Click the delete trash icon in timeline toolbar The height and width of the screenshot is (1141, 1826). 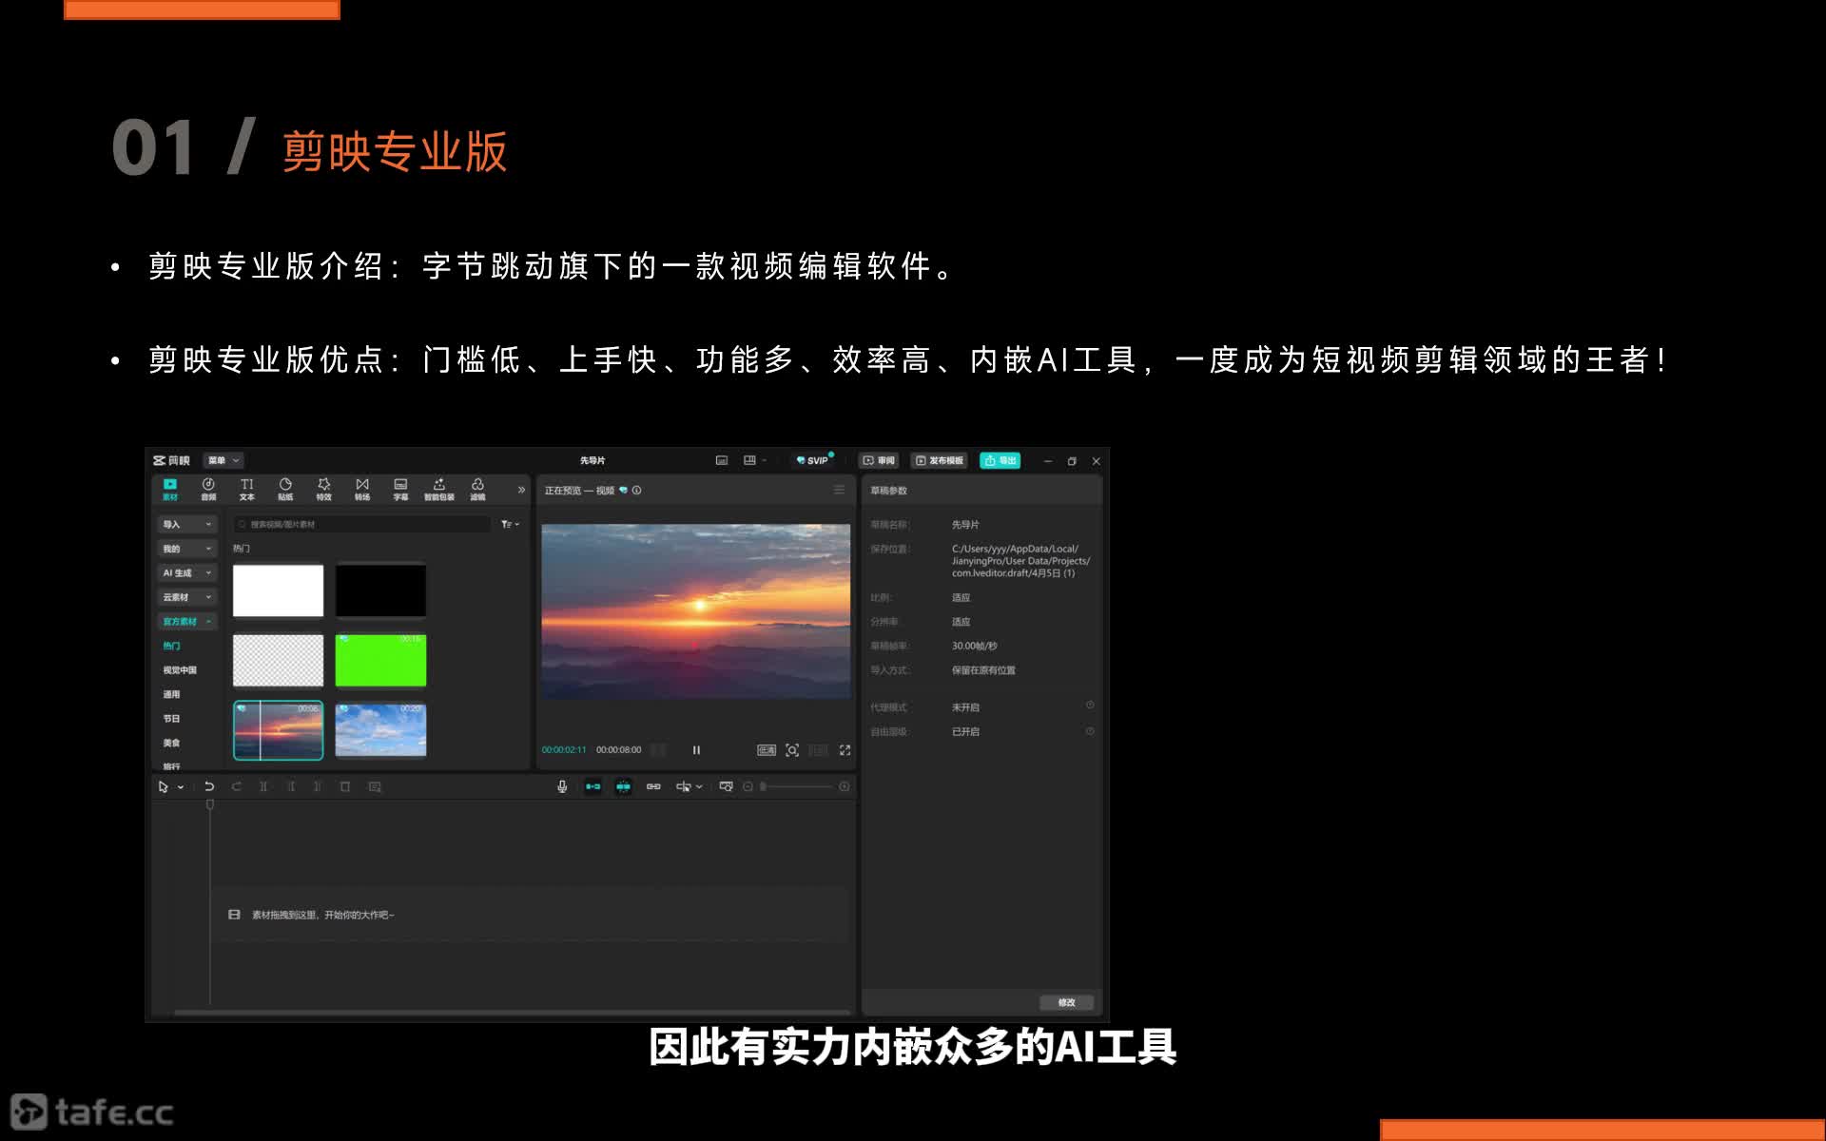[x=345, y=786]
